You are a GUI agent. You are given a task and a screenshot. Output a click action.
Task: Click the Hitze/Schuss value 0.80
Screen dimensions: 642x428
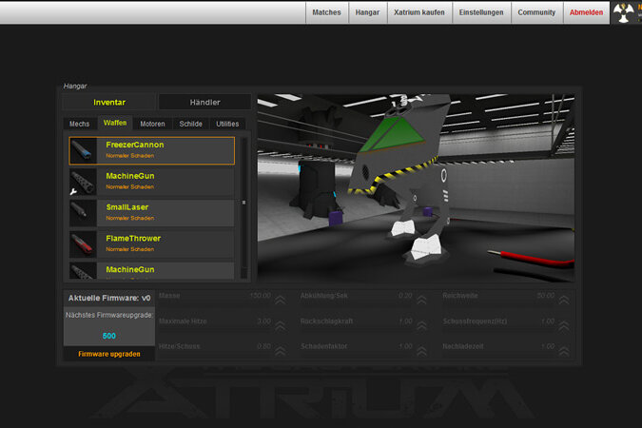[264, 346]
